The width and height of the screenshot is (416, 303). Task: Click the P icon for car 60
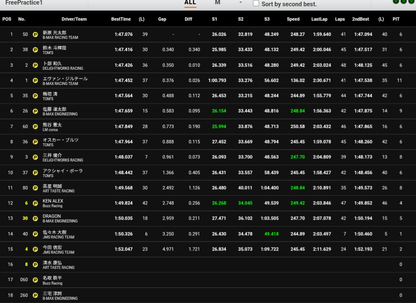pos(35,127)
